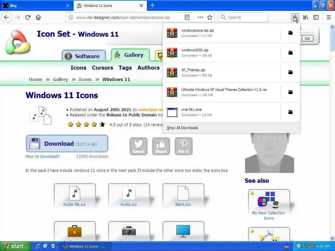Switch to the Blog tab
The height and width of the screenshot is (251, 335).
[x=36, y=6]
